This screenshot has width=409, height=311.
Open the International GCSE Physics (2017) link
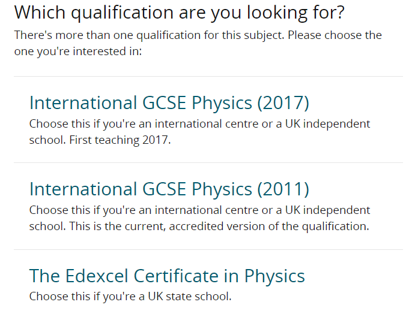coord(169,103)
